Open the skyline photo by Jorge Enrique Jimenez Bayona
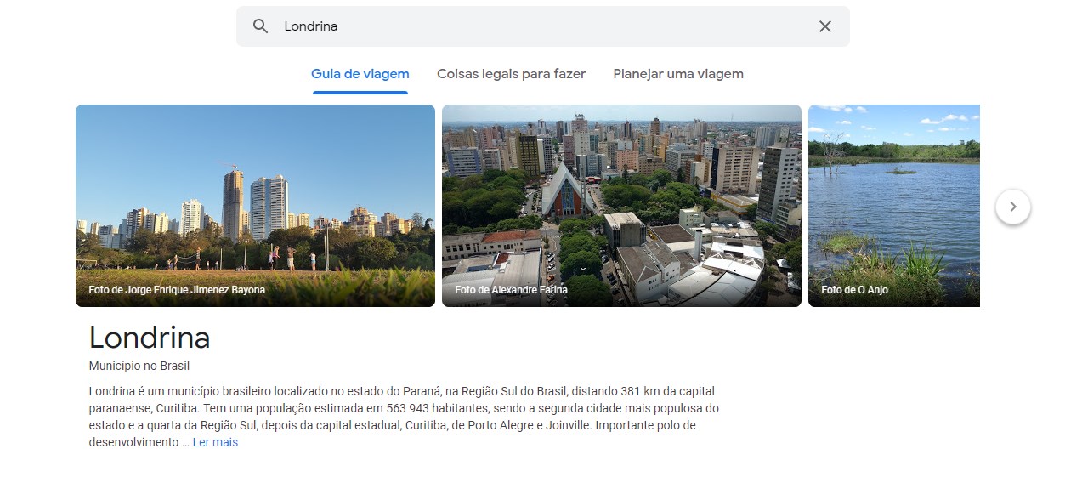The height and width of the screenshot is (483, 1065). (255, 206)
